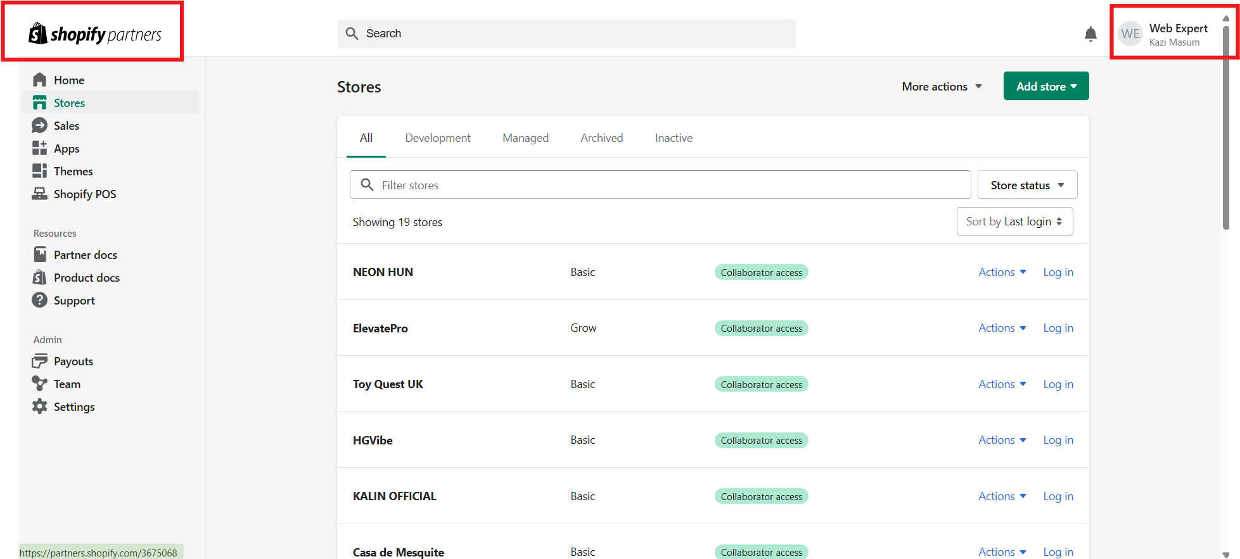
Task: Click Collaborator access badge for NEON HUN
Action: tap(761, 272)
